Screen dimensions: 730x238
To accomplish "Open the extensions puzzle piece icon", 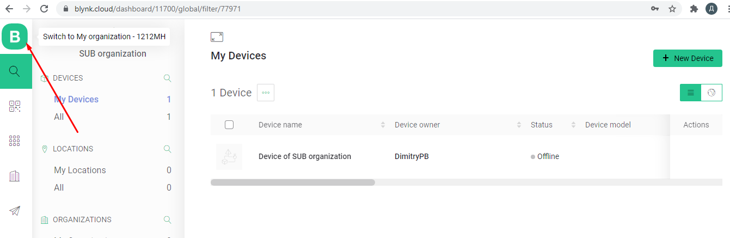I will (x=694, y=9).
